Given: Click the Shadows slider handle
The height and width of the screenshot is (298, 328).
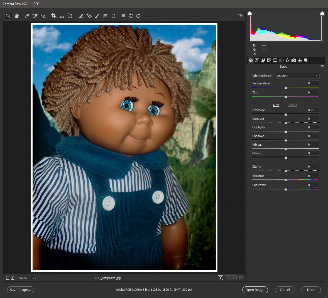Looking at the screenshot, I should [x=286, y=140].
